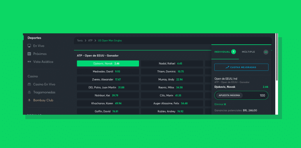
Task: Open Próximos events
Action: coord(40,54)
